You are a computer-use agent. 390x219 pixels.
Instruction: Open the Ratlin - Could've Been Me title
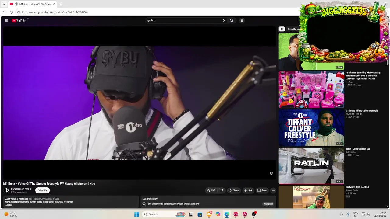coord(358,149)
